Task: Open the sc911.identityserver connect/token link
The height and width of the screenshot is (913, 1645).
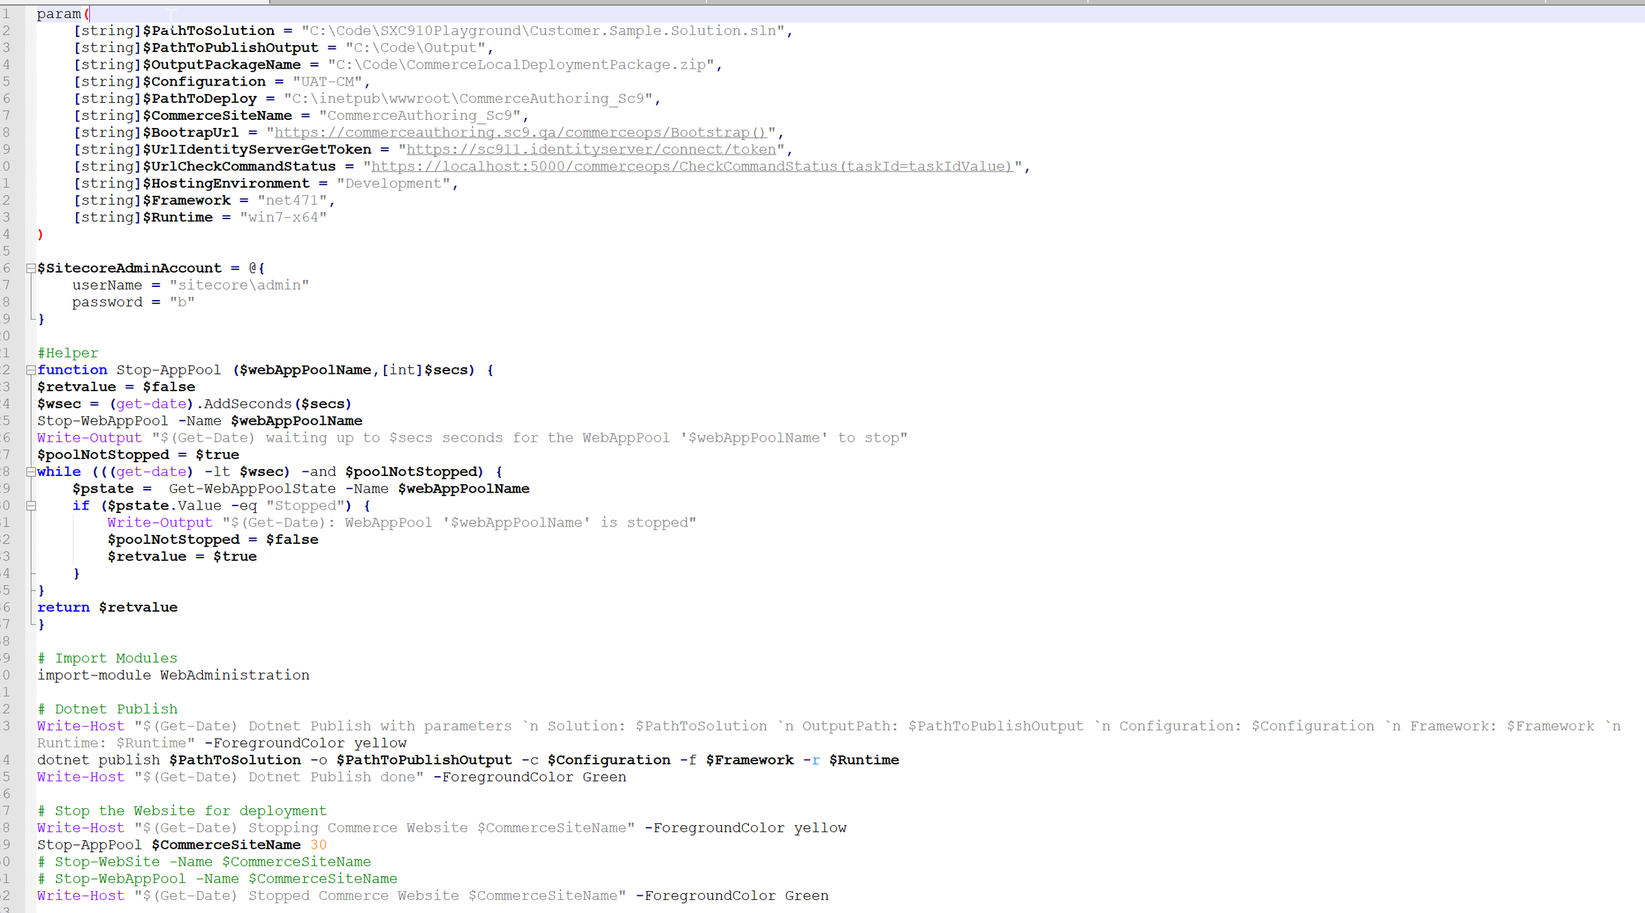Action: (592, 149)
